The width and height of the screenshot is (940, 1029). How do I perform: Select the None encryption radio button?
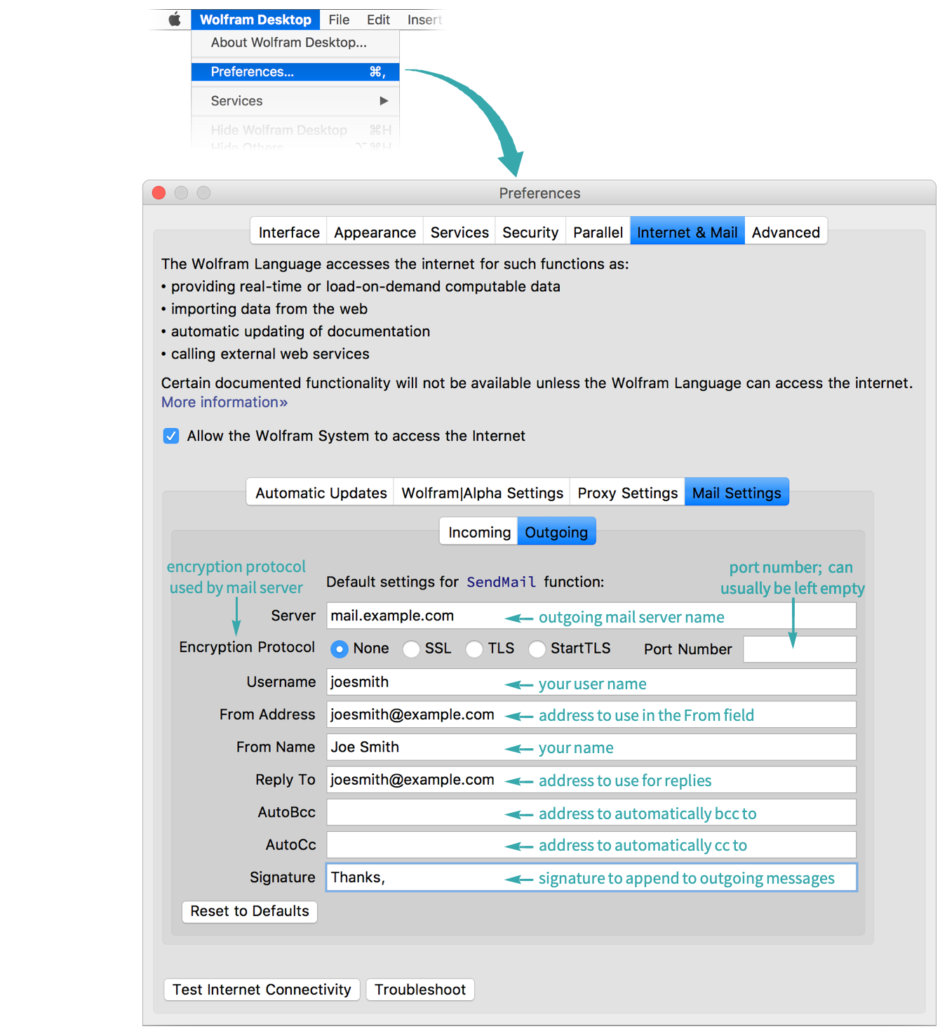click(340, 649)
